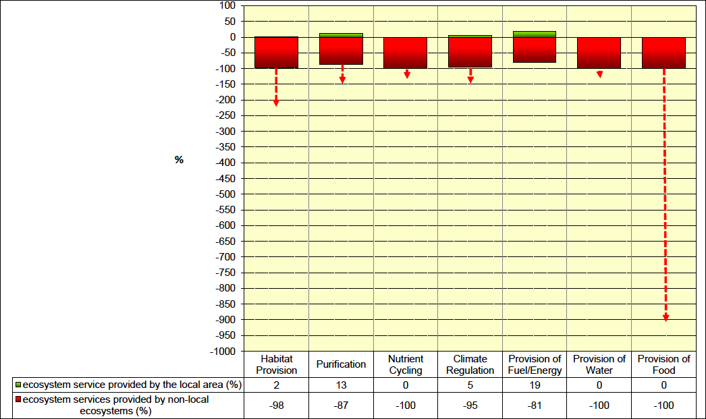Click the data table cell showing -98
Image resolution: width=706 pixels, height=419 pixels.
point(276,405)
